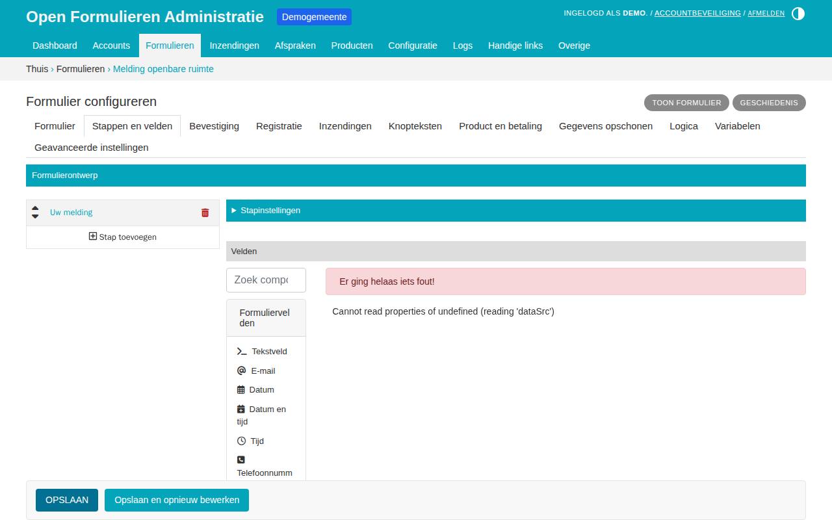Click the plus icon next to Stap toevoegen
This screenshot has width=832, height=520.
point(93,237)
